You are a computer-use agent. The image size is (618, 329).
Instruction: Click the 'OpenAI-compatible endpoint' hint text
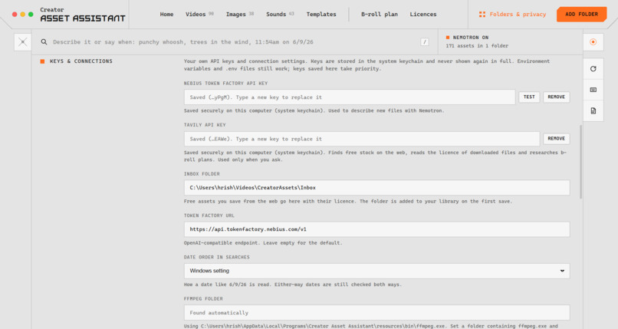263,243
